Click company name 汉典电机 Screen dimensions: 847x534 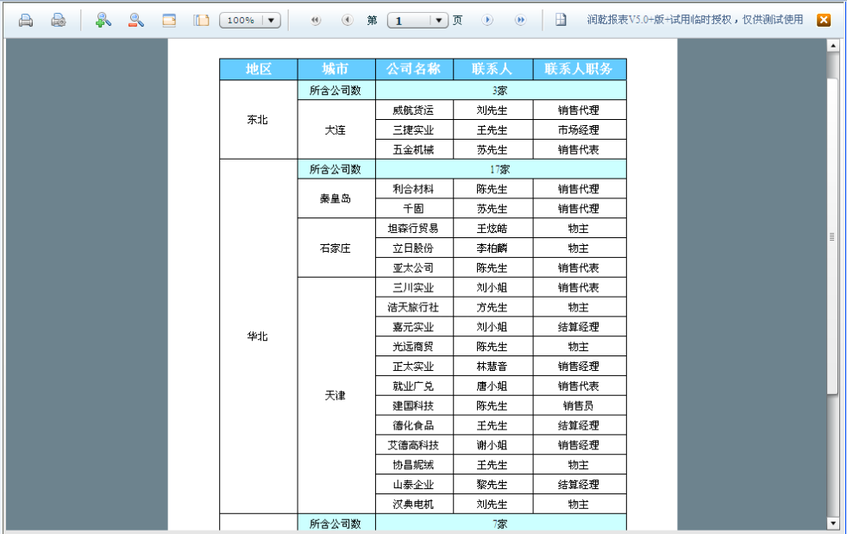414,505
